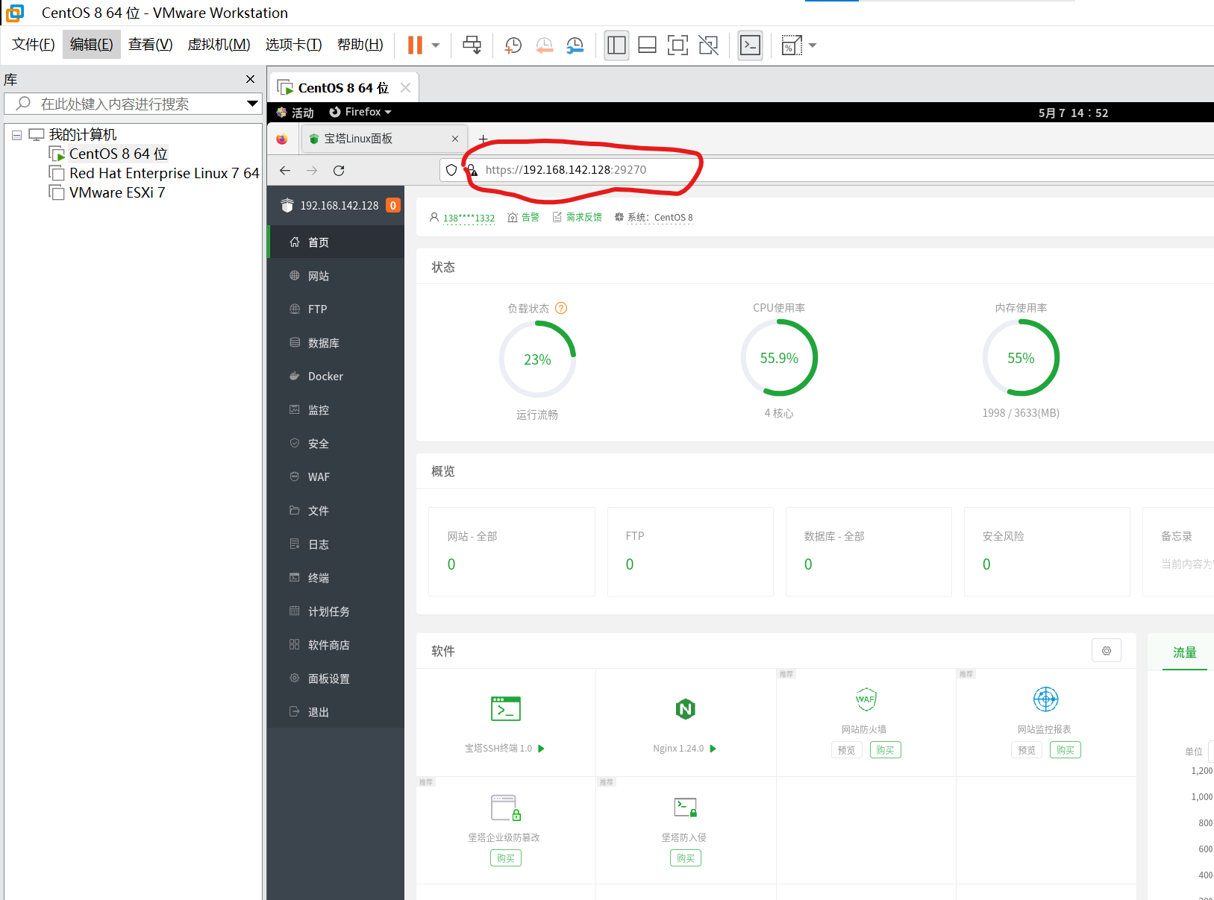Viewport: 1214px width, 900px height.
Task: Open 监控 in panel sidebar
Action: click(x=336, y=410)
